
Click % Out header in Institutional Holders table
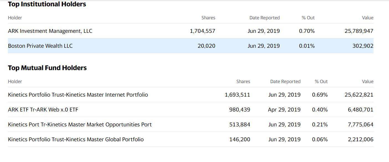(x=308, y=18)
